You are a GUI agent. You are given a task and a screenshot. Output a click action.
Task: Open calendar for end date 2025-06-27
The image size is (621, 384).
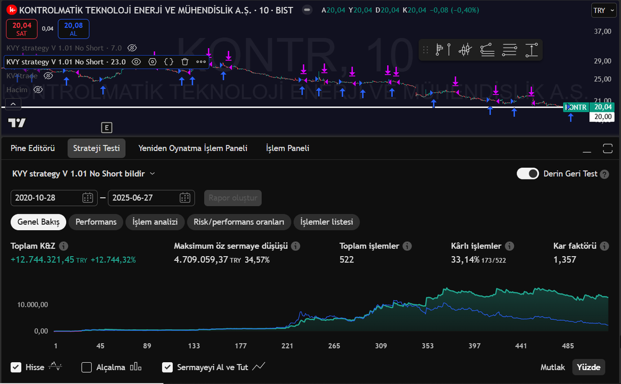click(185, 198)
